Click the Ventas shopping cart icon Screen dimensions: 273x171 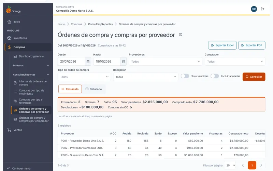[10, 130]
